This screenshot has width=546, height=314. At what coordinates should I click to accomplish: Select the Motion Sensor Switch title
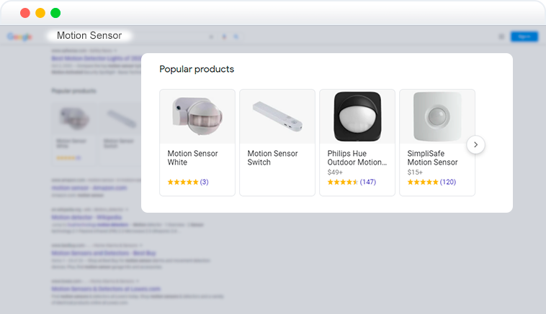click(273, 157)
